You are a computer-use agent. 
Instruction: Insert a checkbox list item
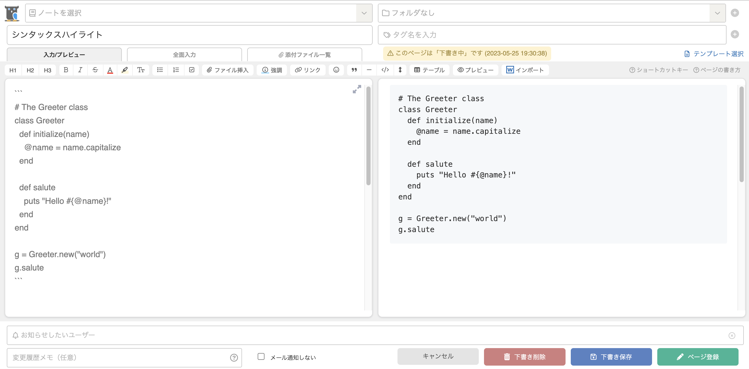coord(192,70)
